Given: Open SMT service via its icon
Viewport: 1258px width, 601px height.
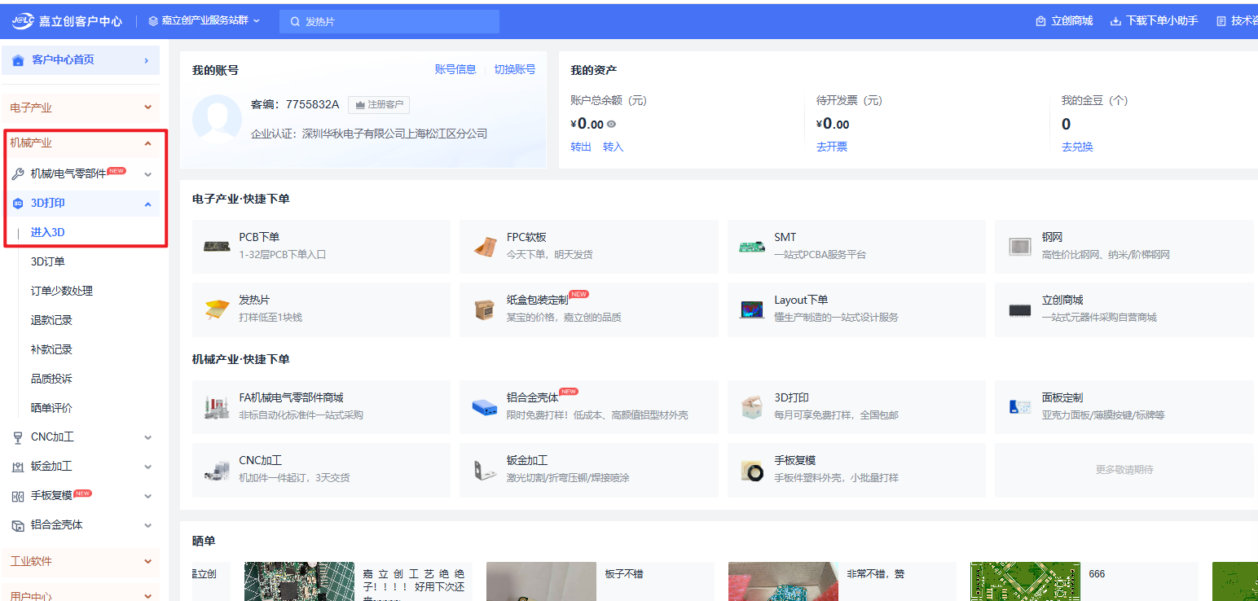Looking at the screenshot, I should (x=752, y=246).
